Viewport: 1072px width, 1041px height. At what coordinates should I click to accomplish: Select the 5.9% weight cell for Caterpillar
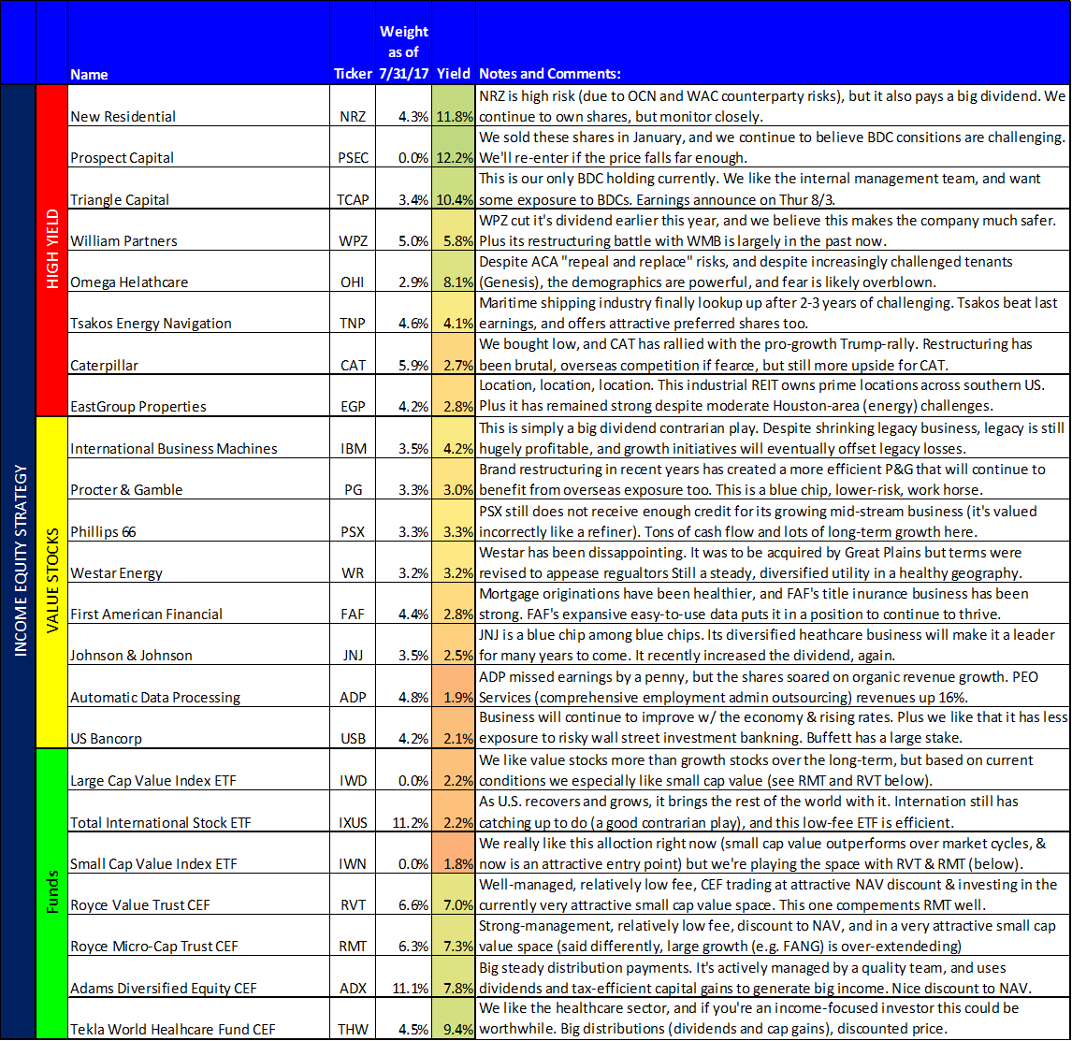404,354
